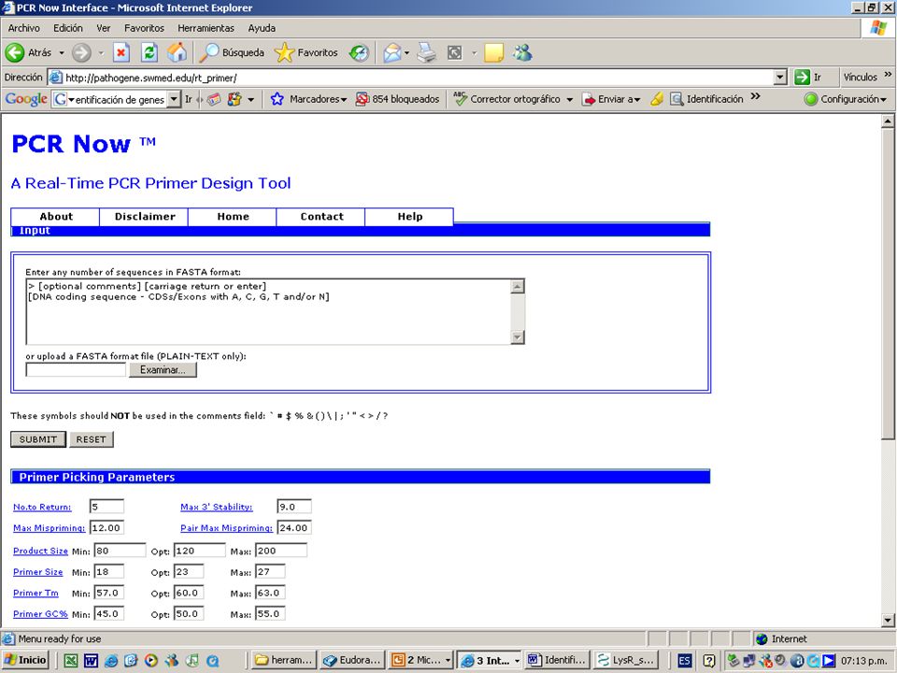This screenshot has width=897, height=673.
Task: Click the RESET button
Action: pyautogui.click(x=92, y=439)
